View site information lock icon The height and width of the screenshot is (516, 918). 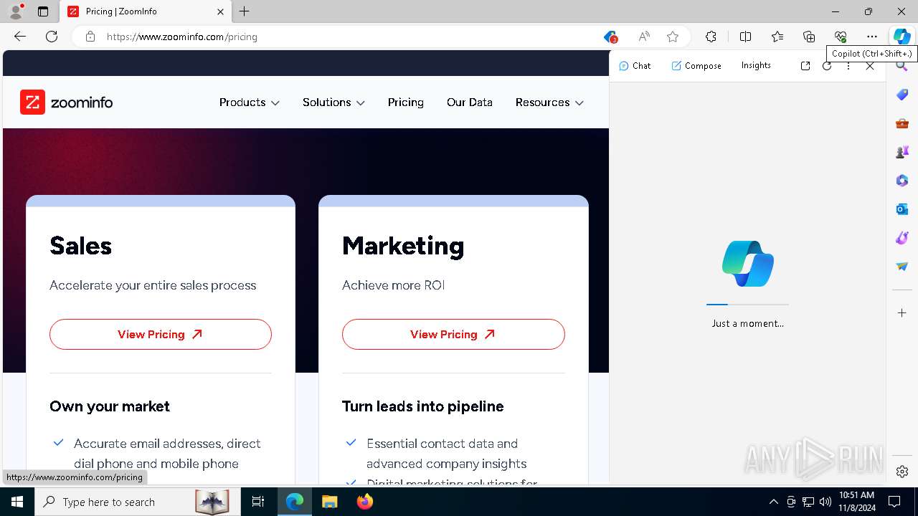90,37
